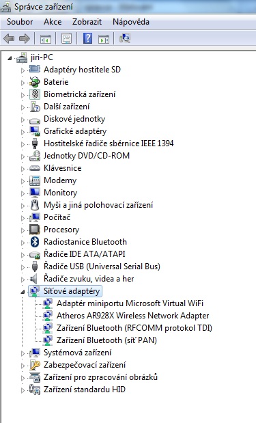Click the Jednotky DVD/CD-ROM drive icon
The width and height of the screenshot is (256, 423).
pyautogui.click(x=35, y=156)
